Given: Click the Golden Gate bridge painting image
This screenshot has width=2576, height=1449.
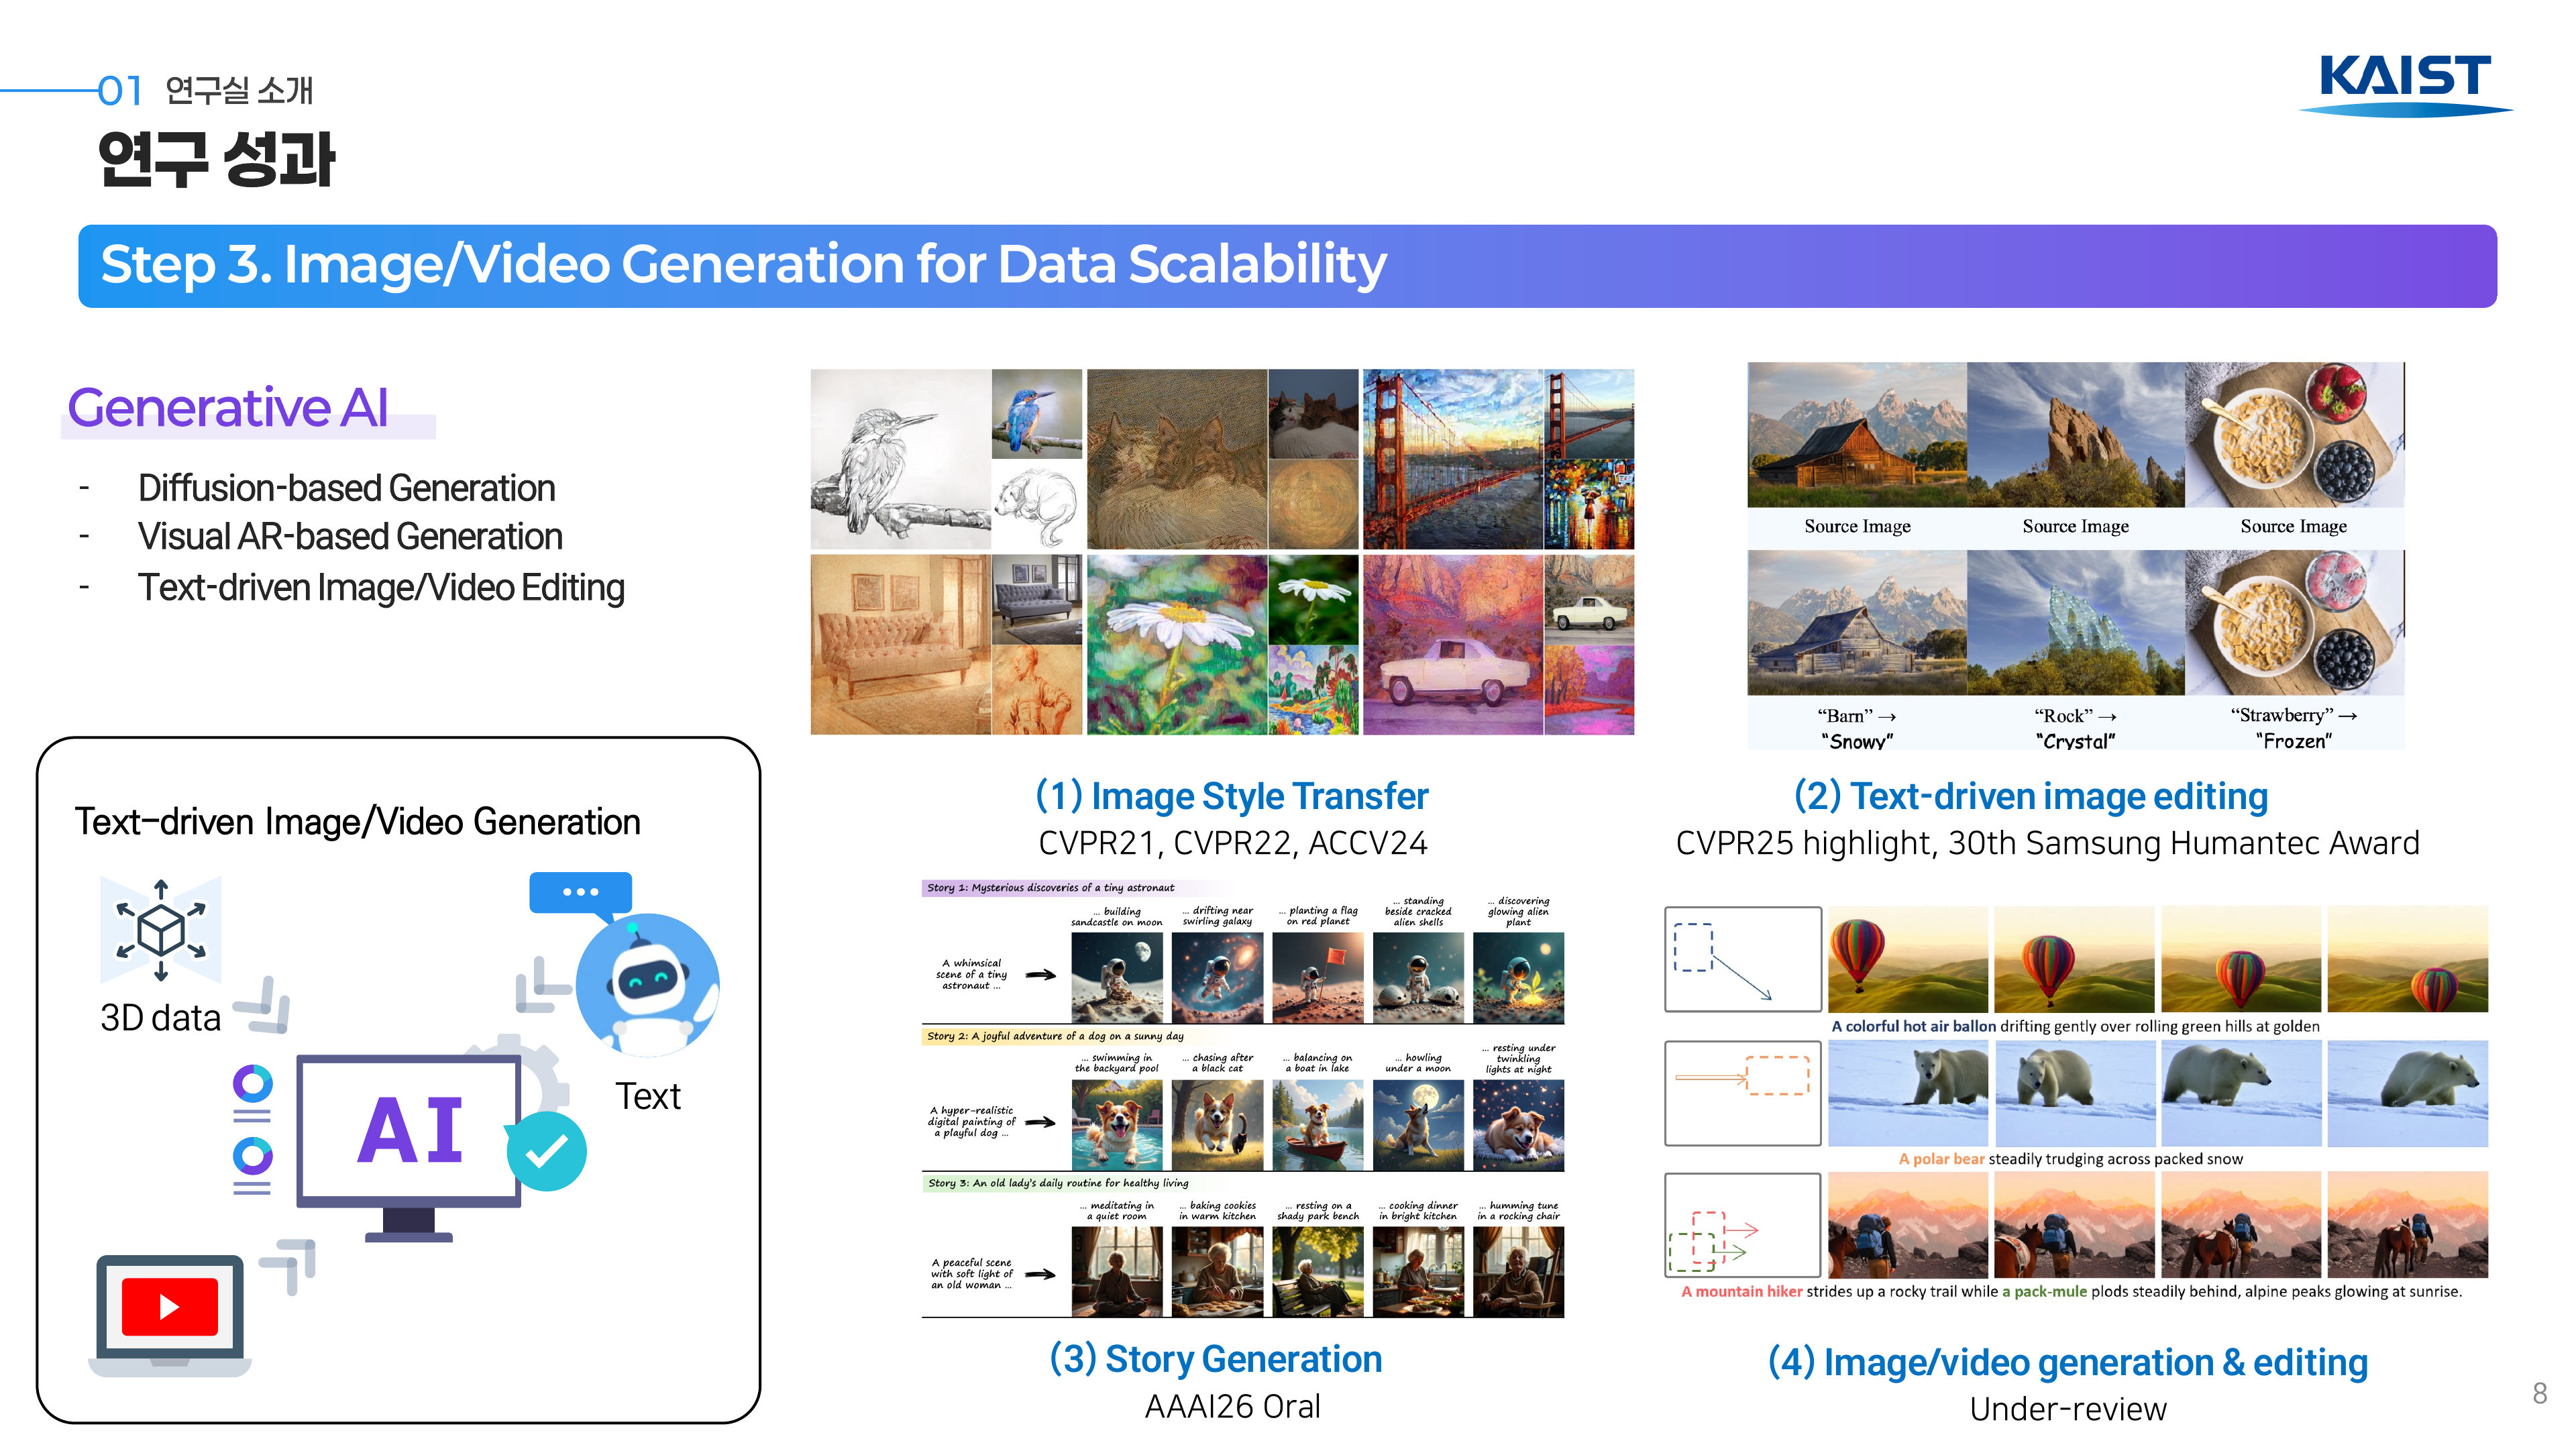Looking at the screenshot, I should click(x=1452, y=459).
